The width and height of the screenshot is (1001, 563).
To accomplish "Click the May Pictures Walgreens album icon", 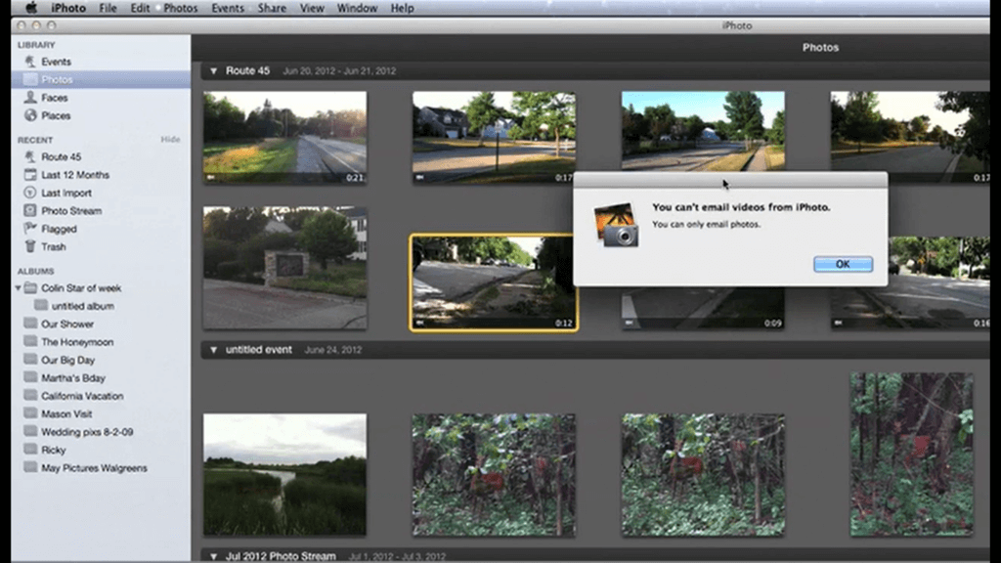I will (30, 467).
